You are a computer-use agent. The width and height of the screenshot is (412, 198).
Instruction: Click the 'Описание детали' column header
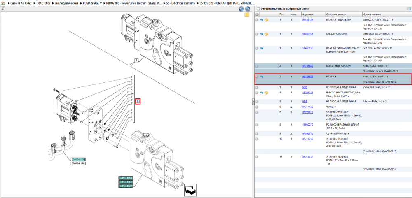click(x=343, y=14)
